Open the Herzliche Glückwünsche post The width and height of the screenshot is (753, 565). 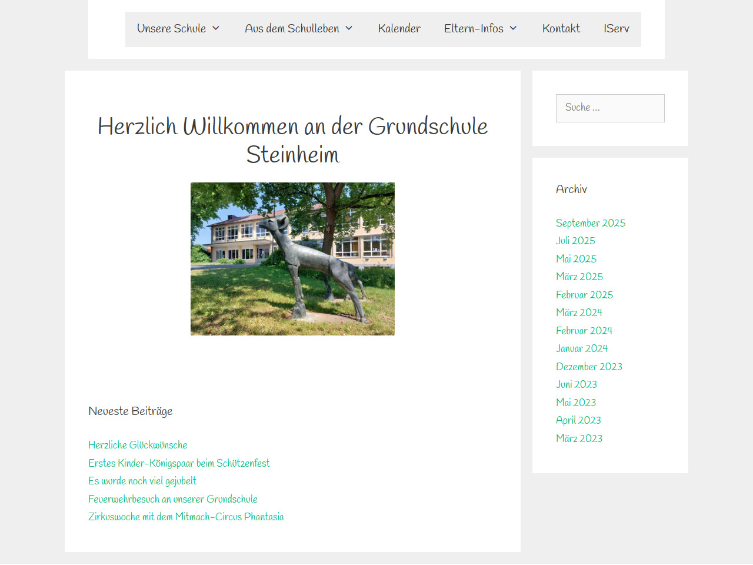[138, 445]
